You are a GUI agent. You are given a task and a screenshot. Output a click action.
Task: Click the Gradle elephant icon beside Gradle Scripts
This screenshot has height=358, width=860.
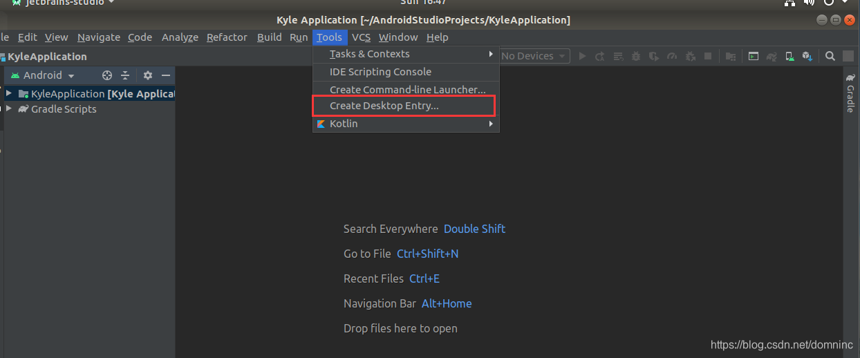(x=24, y=109)
